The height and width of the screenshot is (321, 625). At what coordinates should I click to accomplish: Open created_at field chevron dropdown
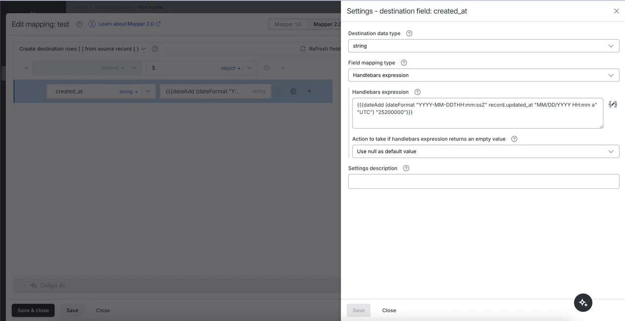click(148, 91)
